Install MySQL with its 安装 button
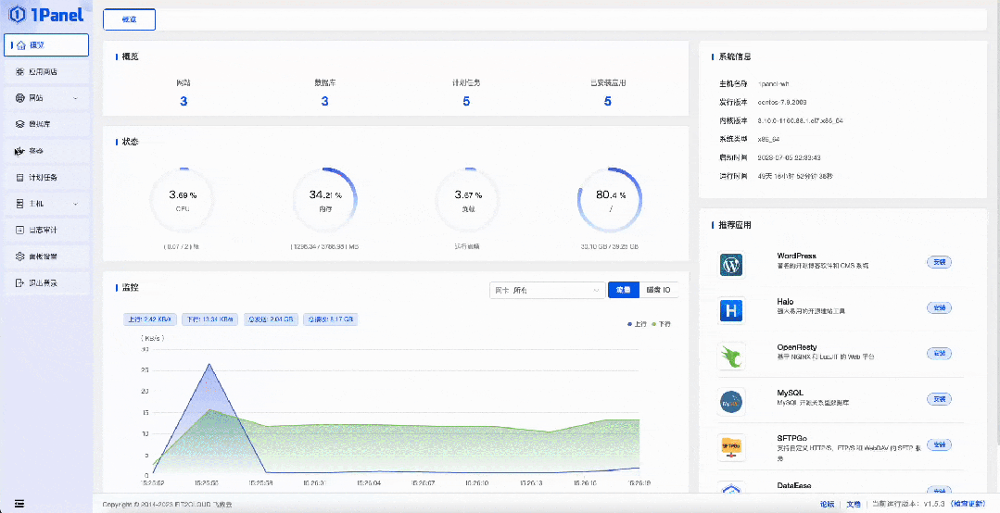 939,399
